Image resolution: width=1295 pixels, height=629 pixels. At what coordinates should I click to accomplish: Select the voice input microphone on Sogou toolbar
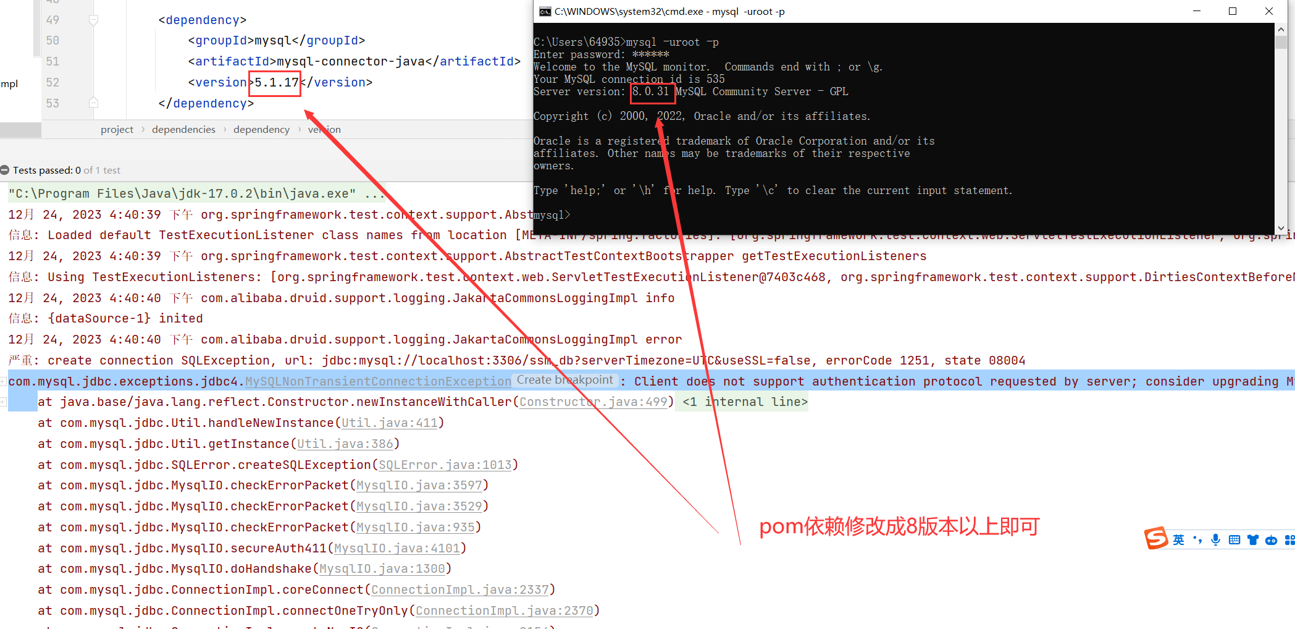1215,539
